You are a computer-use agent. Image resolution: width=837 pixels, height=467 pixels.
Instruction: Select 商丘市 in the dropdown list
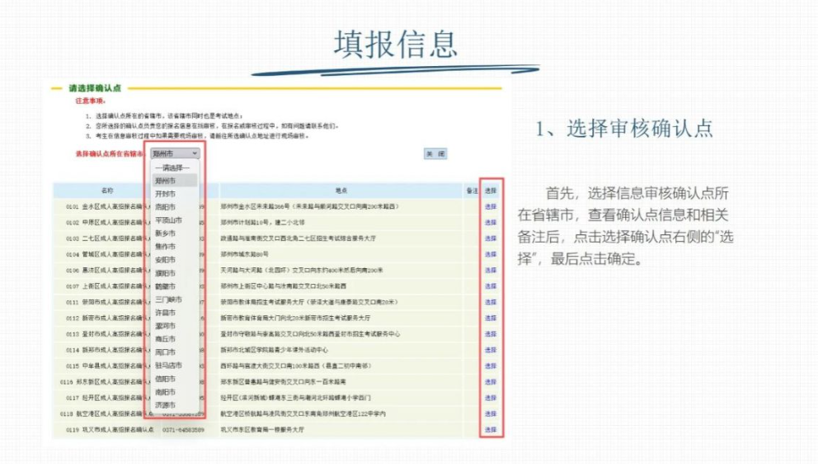point(165,339)
